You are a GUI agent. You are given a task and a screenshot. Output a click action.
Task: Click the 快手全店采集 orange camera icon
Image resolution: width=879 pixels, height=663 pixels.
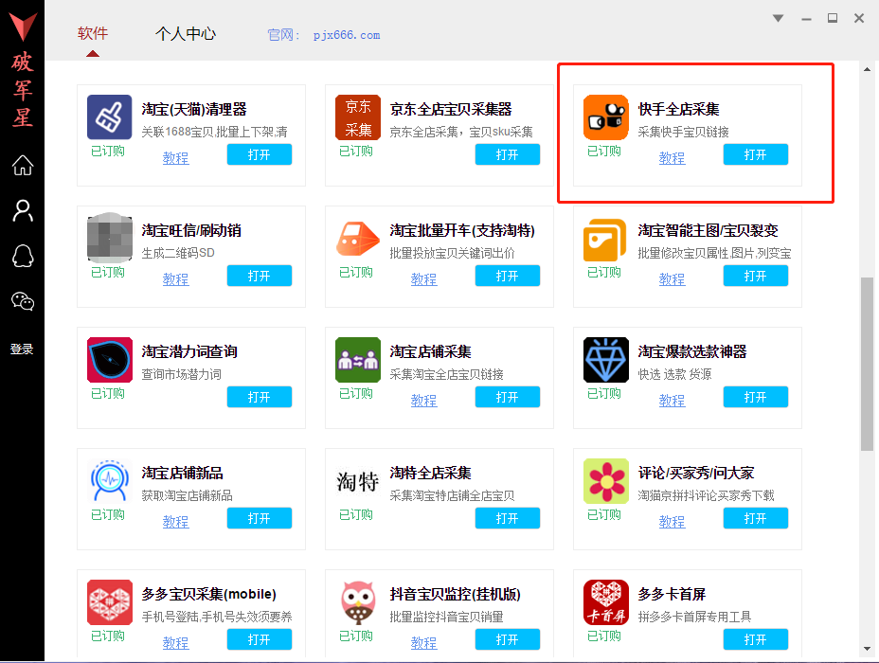pos(605,117)
